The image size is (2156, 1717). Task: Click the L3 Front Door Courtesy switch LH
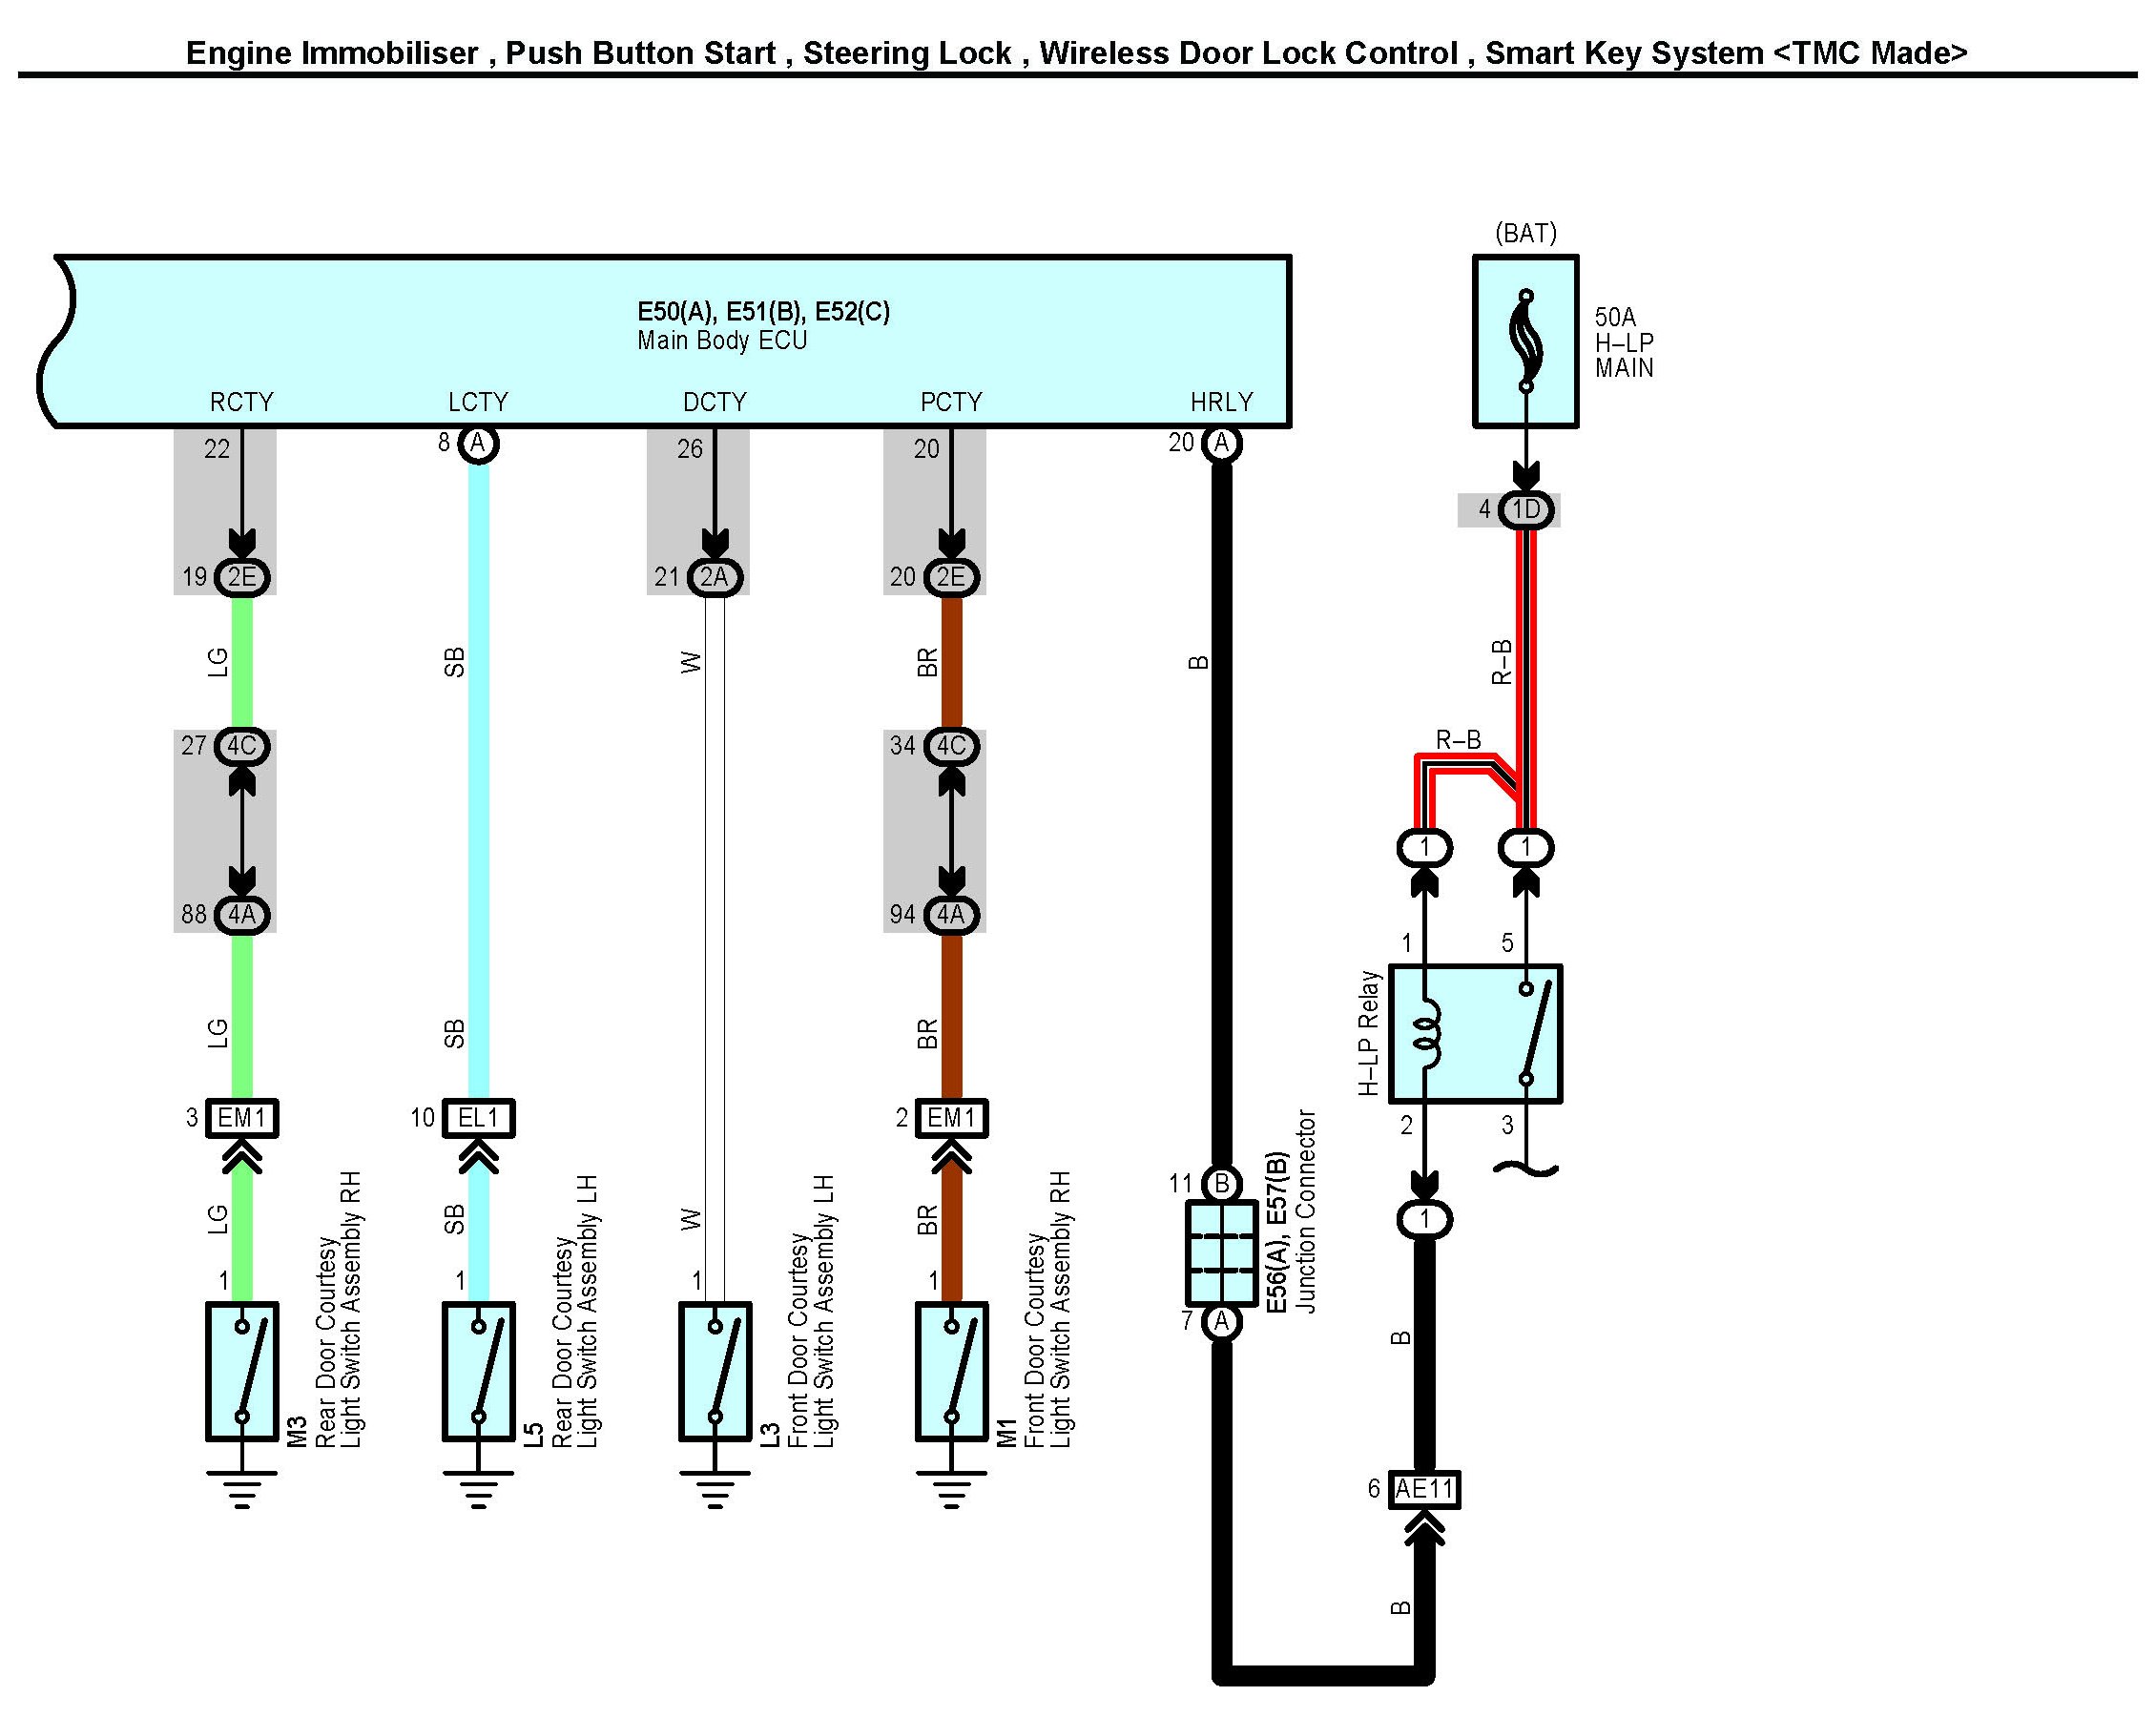pos(715,1371)
